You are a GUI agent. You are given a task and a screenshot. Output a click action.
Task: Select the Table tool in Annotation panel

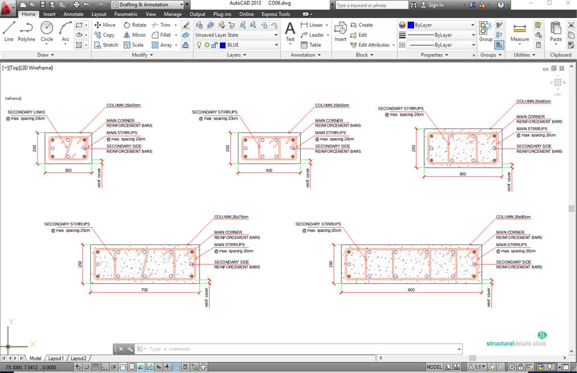(314, 45)
